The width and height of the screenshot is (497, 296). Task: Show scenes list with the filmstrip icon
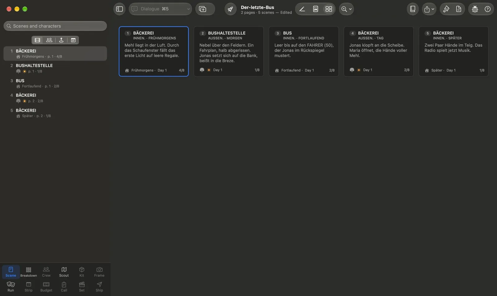(38, 40)
